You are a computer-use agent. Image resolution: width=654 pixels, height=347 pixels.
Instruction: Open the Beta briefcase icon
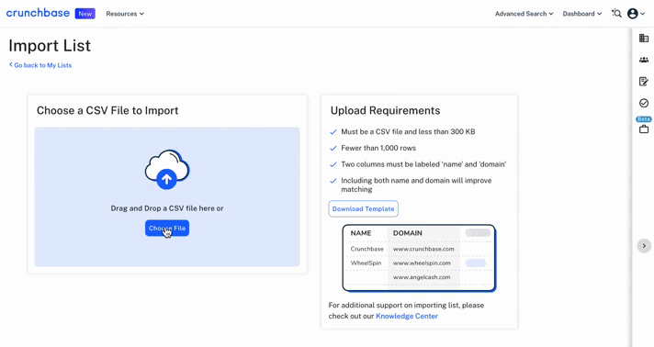click(x=644, y=129)
